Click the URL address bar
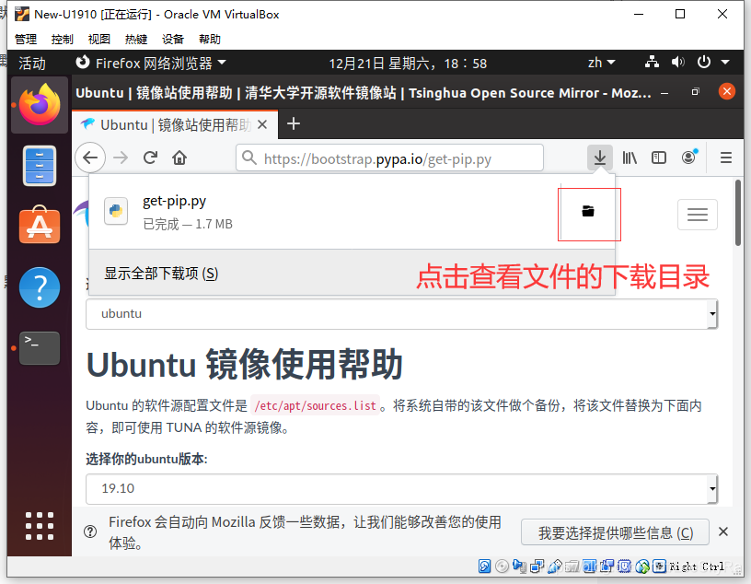Viewport: 751px width, 584px height. click(389, 158)
